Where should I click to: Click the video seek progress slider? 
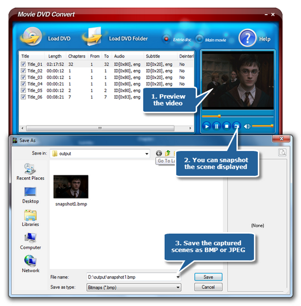pyautogui.click(x=238, y=116)
